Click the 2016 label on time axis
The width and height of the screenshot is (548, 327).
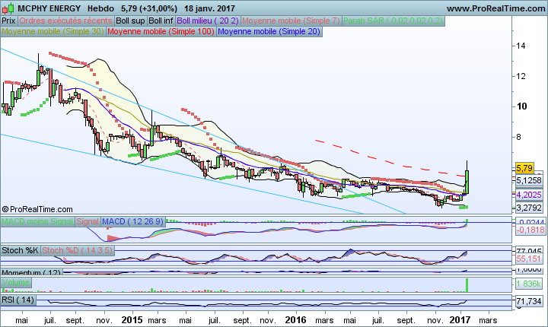point(295,320)
